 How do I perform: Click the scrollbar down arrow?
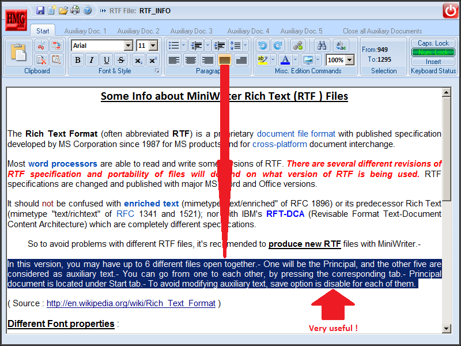click(446, 328)
